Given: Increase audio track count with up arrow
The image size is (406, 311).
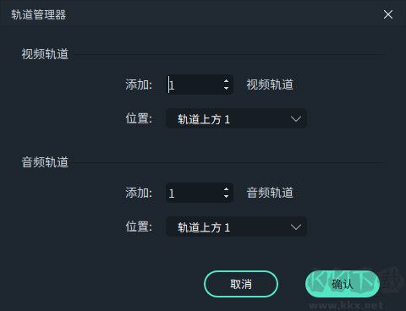Looking at the screenshot, I should click(x=226, y=189).
